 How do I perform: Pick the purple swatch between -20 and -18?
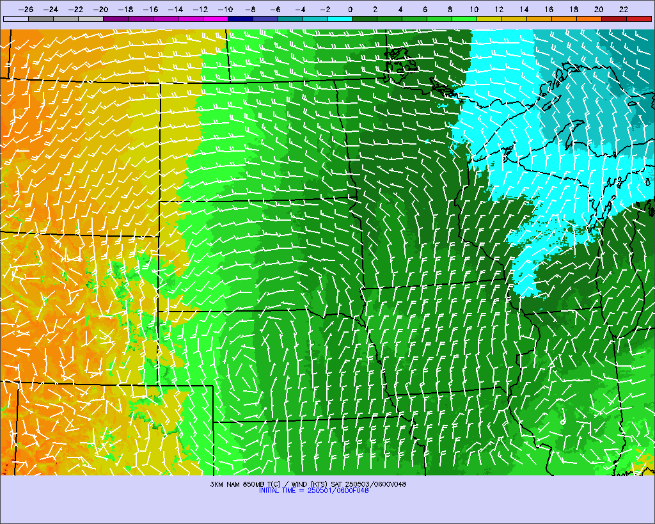click(x=116, y=19)
